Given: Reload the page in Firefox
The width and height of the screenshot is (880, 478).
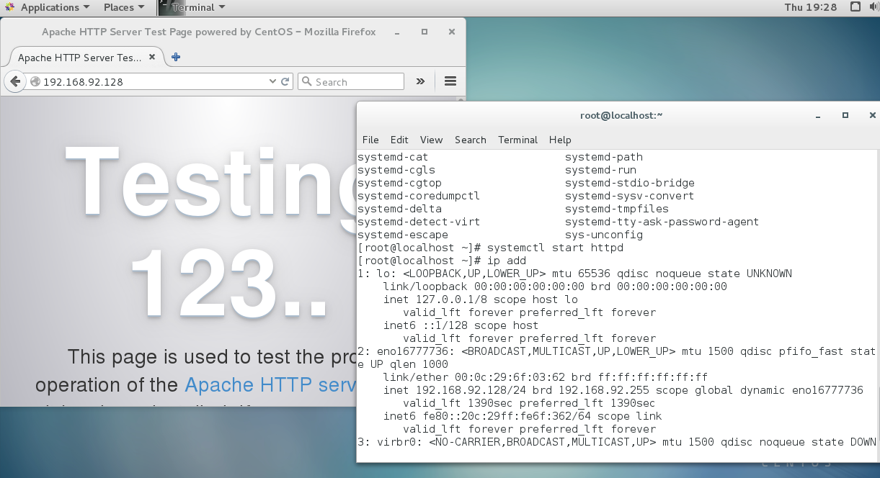Looking at the screenshot, I should coord(285,82).
